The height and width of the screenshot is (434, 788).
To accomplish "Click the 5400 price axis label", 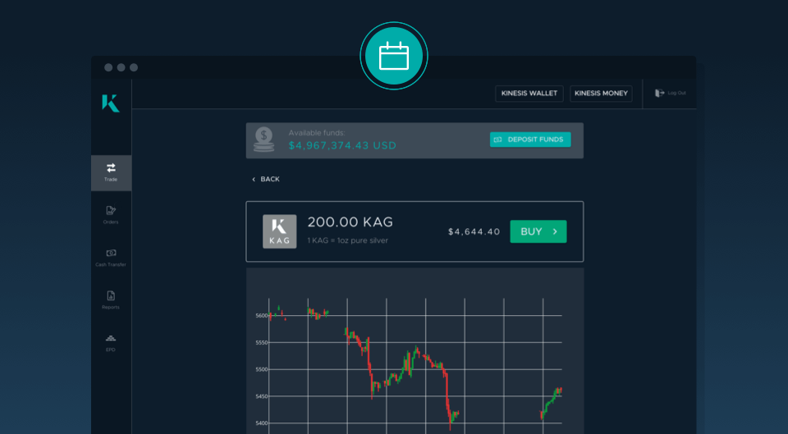I will [261, 423].
